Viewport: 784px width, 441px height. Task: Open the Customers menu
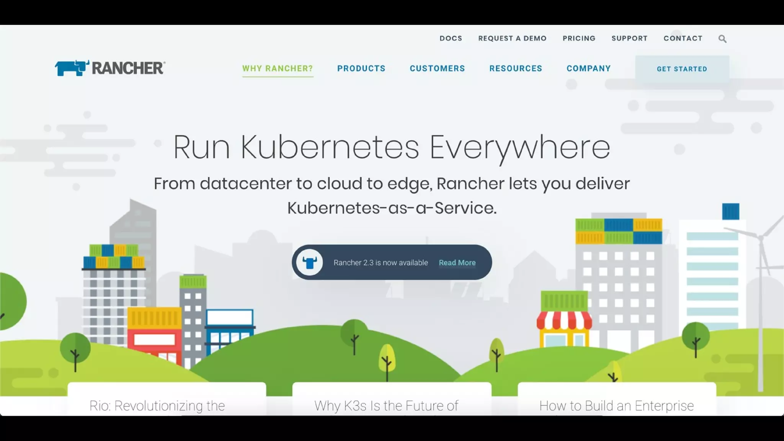(x=437, y=69)
